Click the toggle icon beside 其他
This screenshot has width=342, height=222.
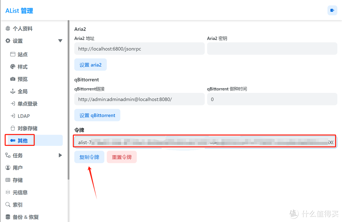tap(13, 140)
